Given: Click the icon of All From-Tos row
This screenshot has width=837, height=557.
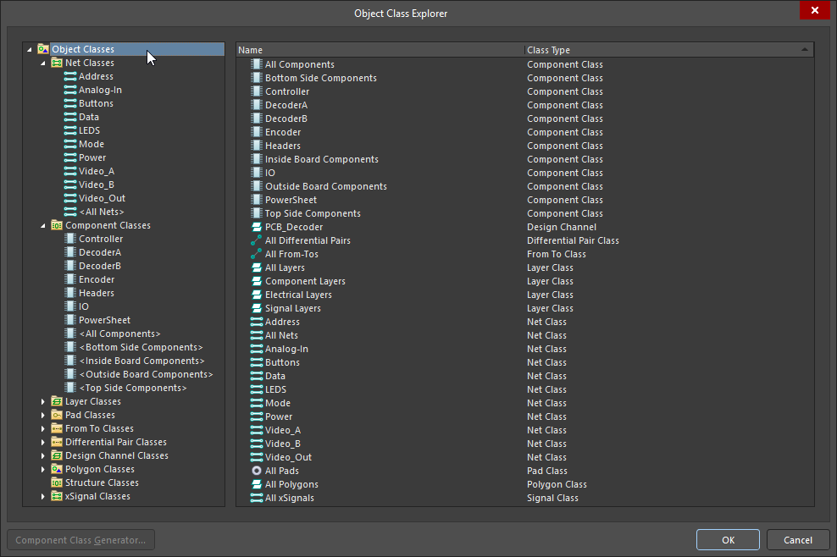Looking at the screenshot, I should click(256, 254).
